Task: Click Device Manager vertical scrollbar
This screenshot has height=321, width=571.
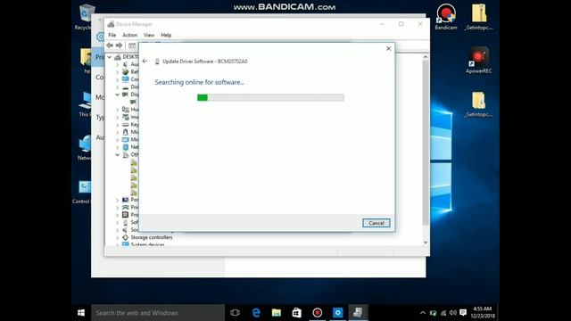Action: click(x=426, y=142)
